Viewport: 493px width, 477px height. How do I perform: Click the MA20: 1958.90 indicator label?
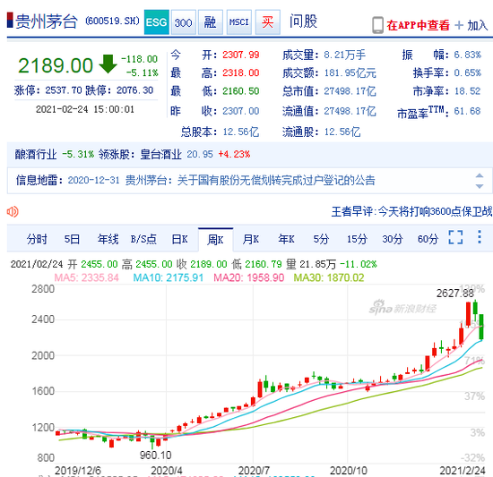point(248,277)
